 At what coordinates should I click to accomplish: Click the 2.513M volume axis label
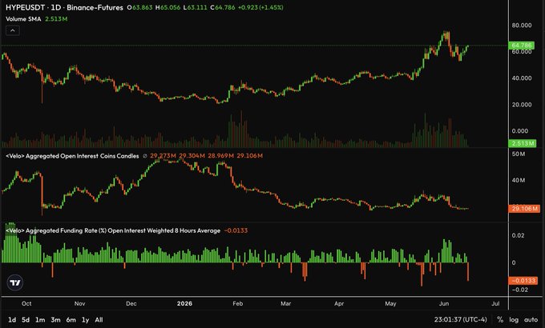click(523, 143)
